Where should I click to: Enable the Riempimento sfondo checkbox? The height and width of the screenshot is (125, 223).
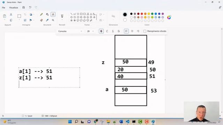(145, 31)
